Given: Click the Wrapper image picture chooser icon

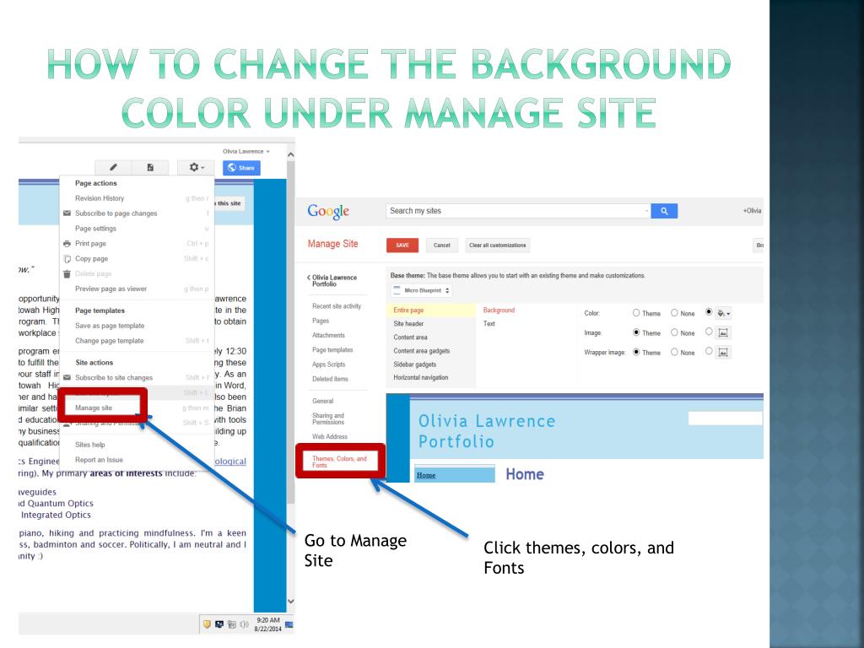Looking at the screenshot, I should [x=723, y=353].
